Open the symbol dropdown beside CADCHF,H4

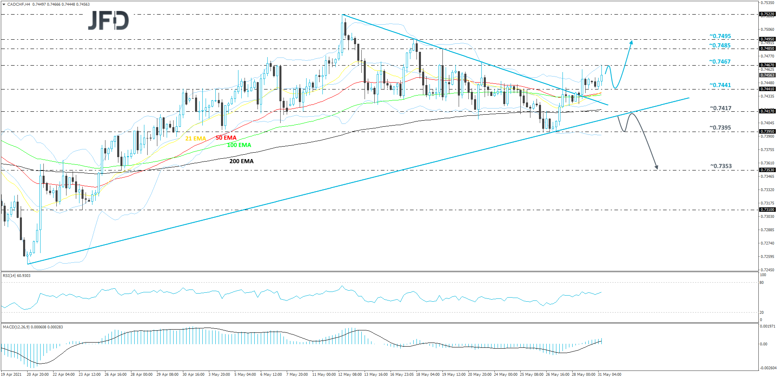(x=3, y=4)
